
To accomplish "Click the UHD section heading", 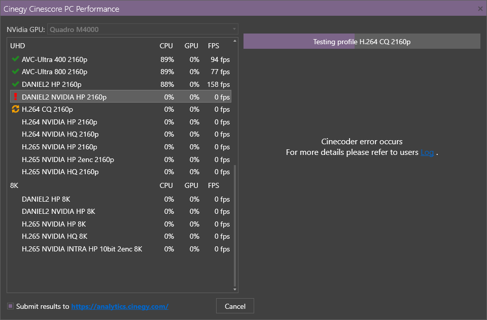I will pos(17,46).
